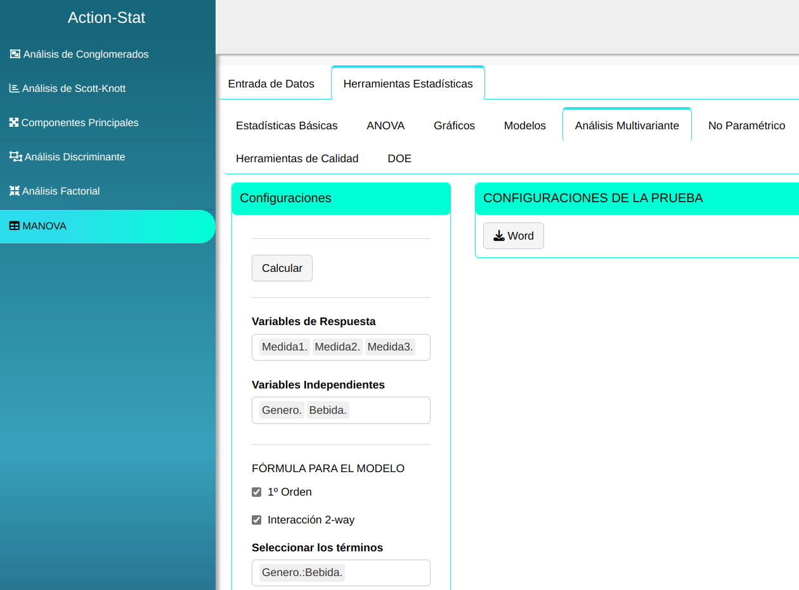Disable the Interacción 2-way checkbox

(x=257, y=520)
